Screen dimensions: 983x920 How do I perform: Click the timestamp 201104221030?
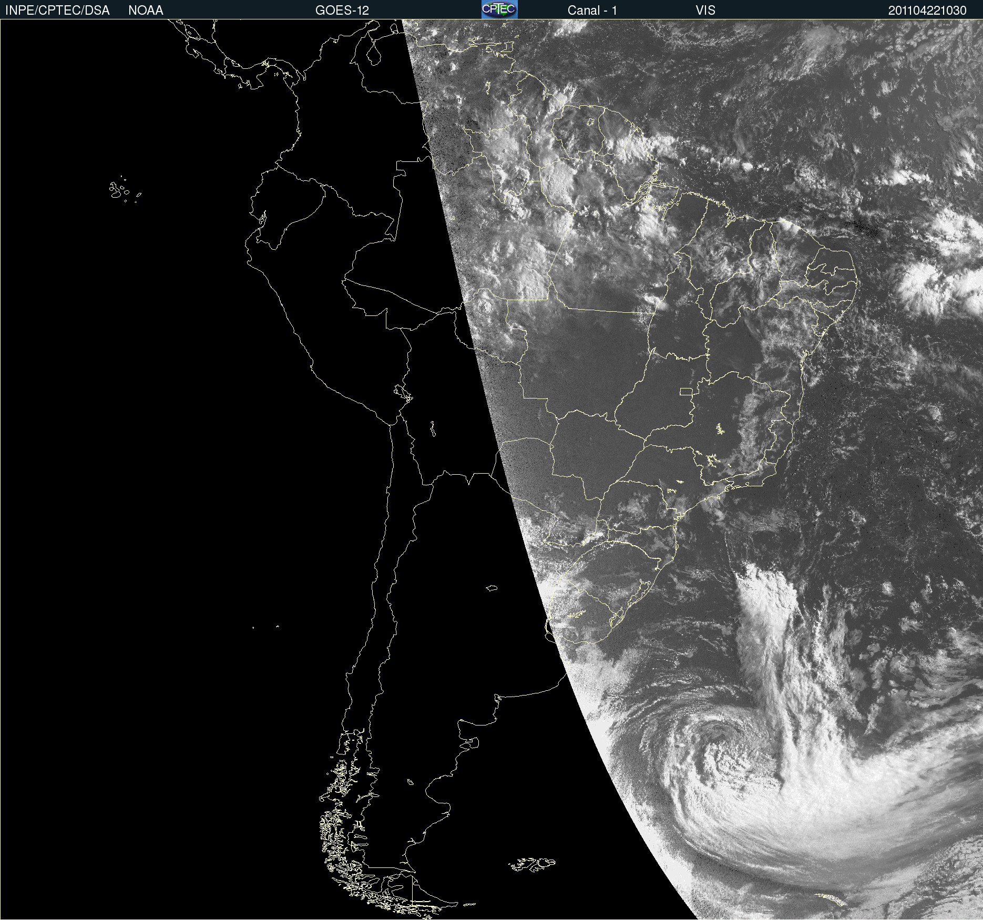pos(927,11)
